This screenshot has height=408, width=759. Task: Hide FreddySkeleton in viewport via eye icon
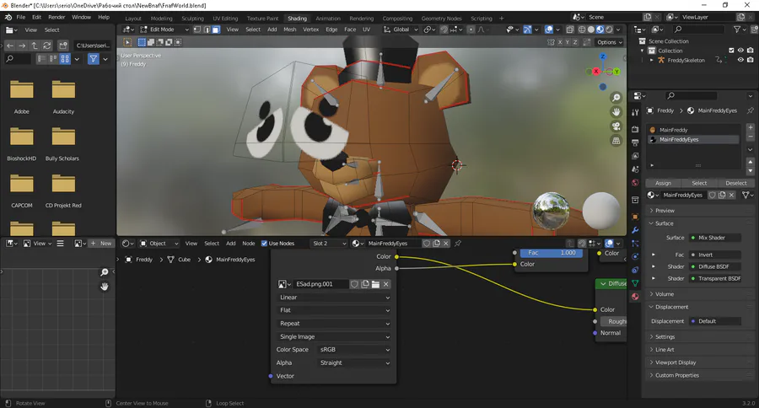(740, 61)
